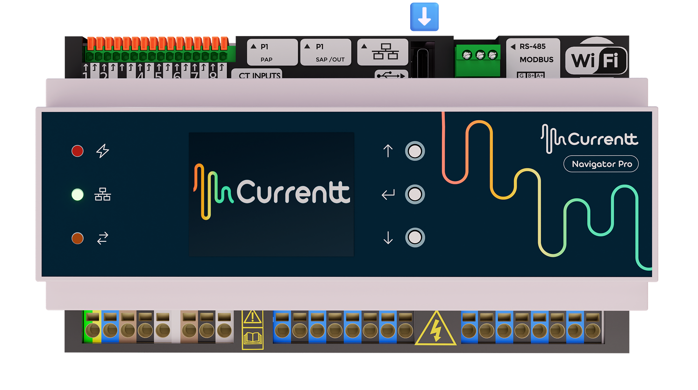This screenshot has width=698, height=390.
Task: Click the yellow manual book icon
Action: point(252,339)
